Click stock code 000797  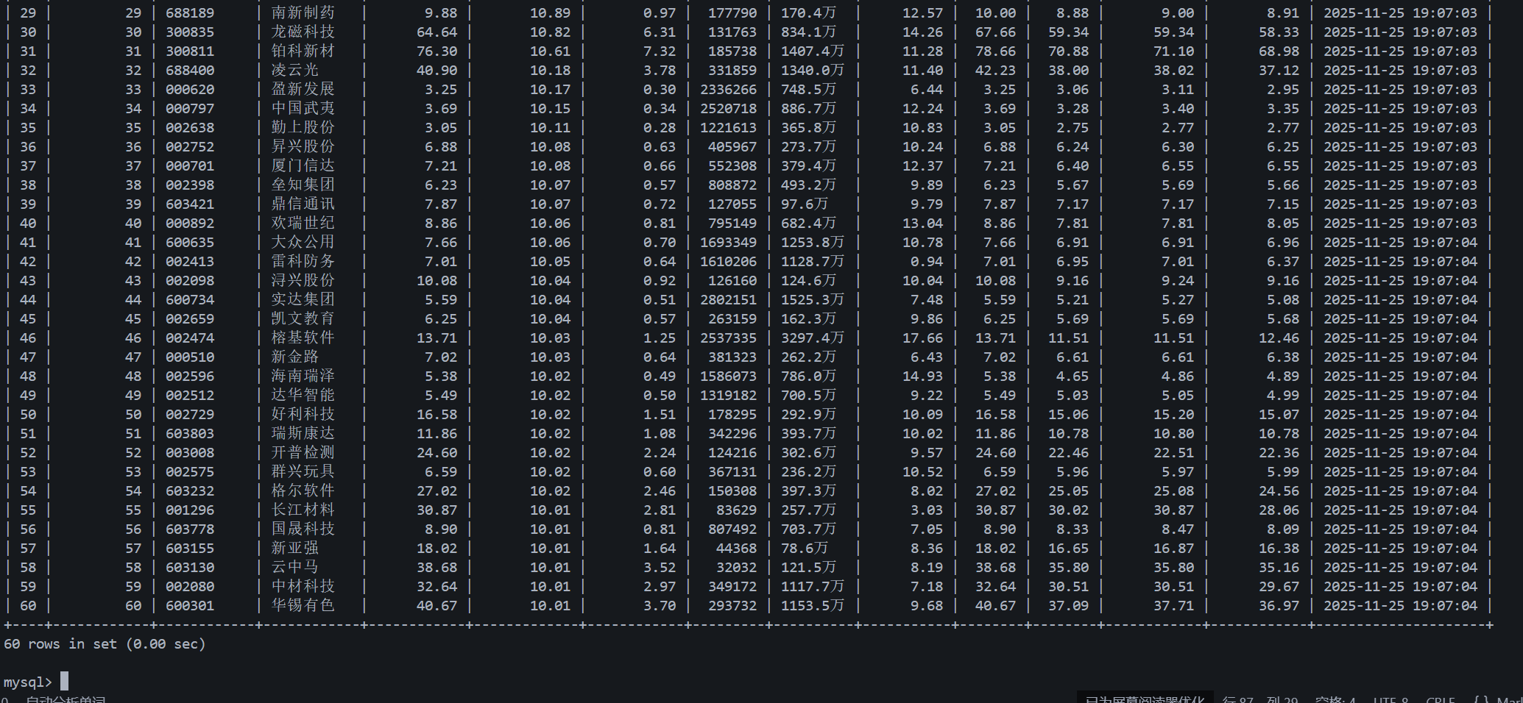(x=190, y=109)
